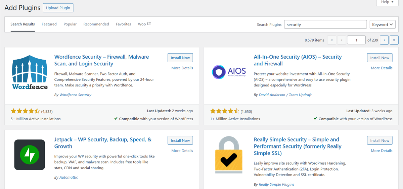
Task: Click the Wordfence plugin logo
Action: coord(30,72)
